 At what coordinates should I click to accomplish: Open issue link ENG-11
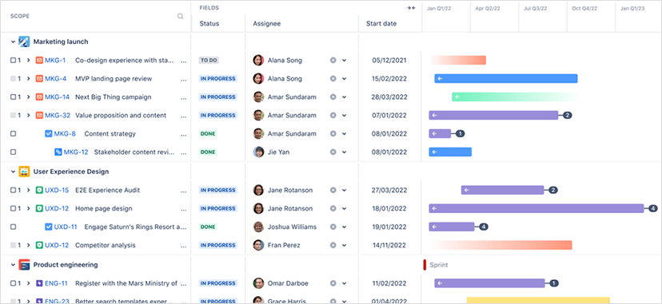pos(56,283)
